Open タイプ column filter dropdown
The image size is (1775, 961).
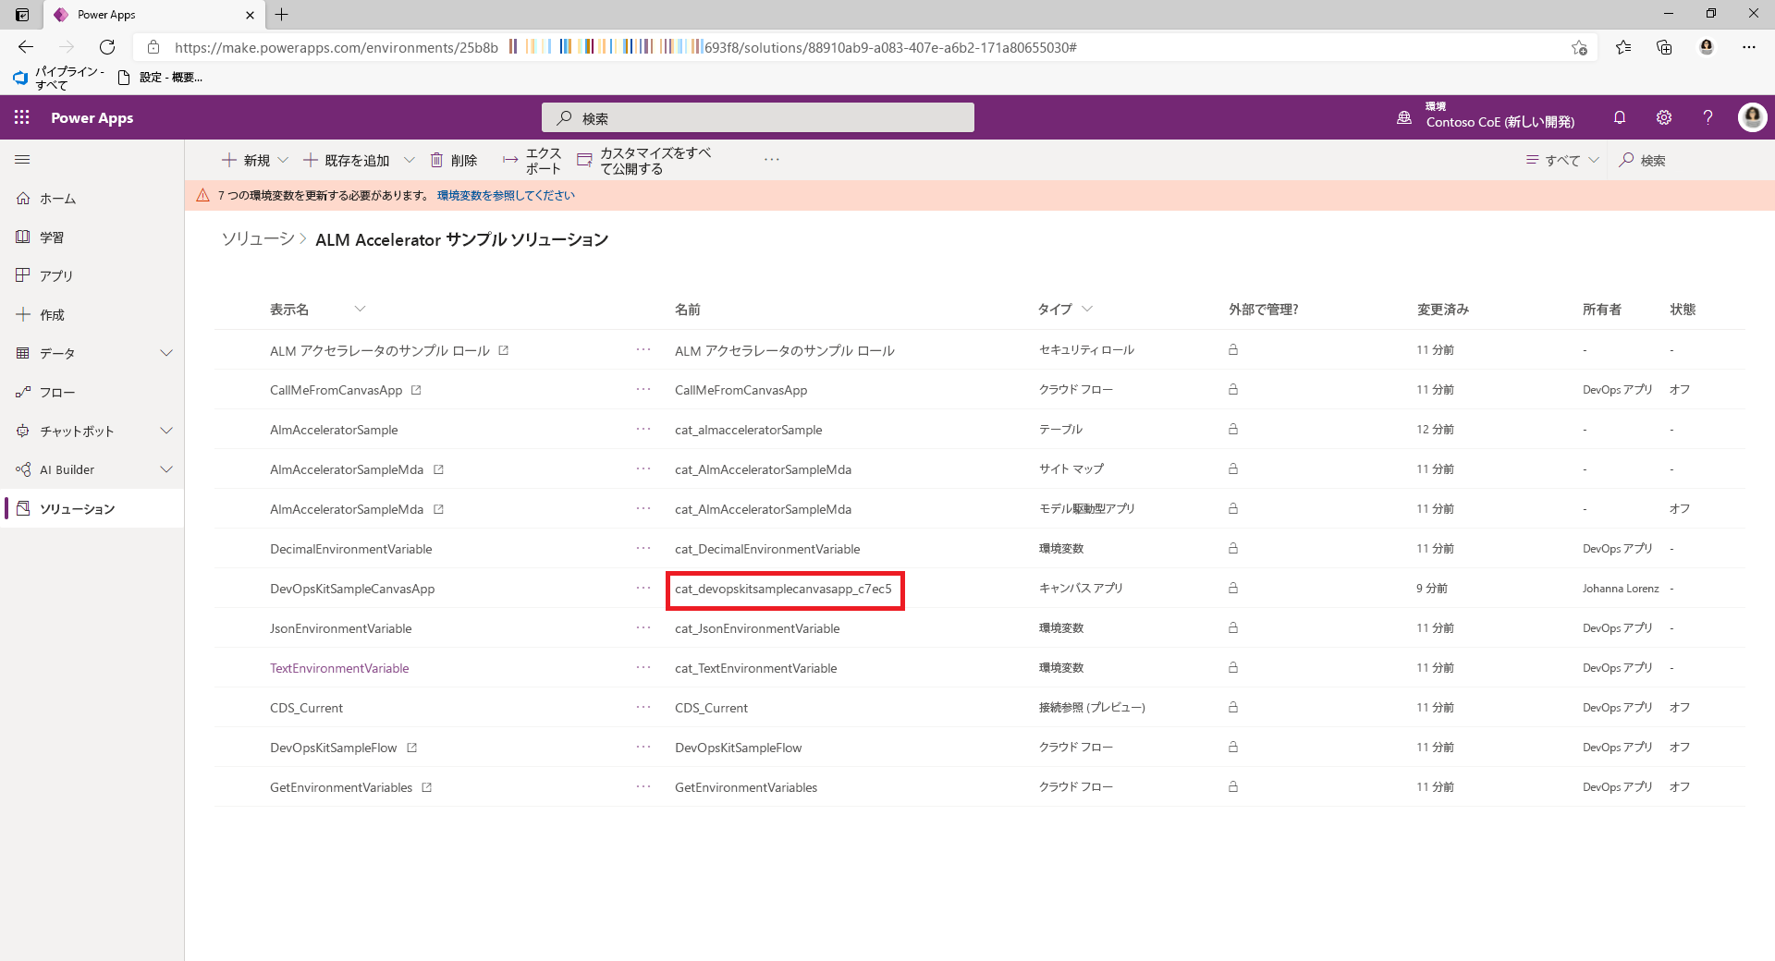click(1087, 309)
